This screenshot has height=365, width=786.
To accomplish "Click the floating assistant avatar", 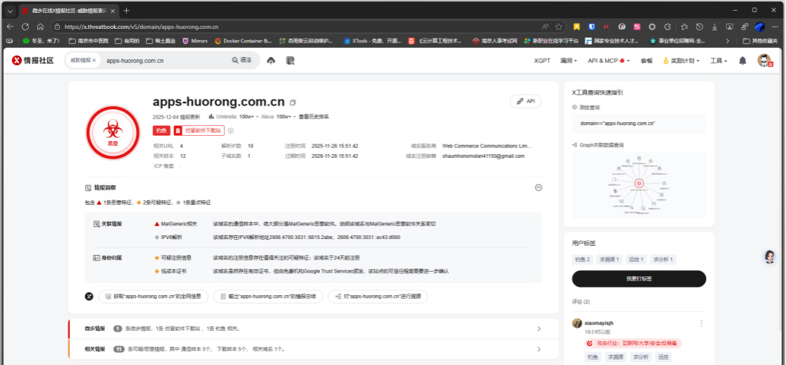I will (770, 257).
